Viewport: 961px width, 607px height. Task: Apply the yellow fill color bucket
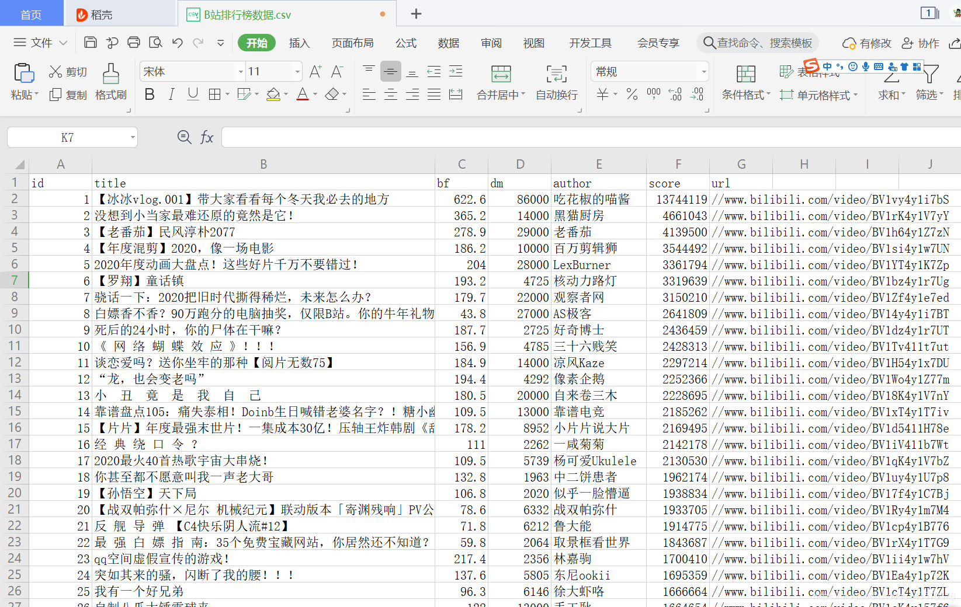pos(273,94)
